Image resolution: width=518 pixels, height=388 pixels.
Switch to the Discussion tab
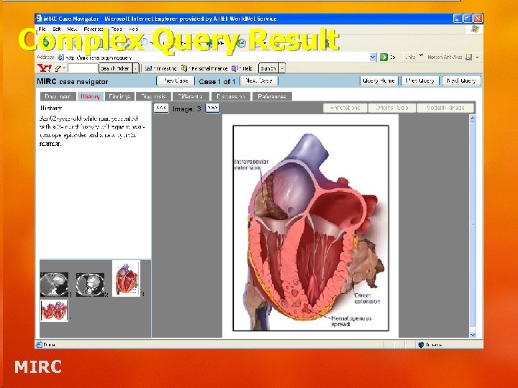231,96
